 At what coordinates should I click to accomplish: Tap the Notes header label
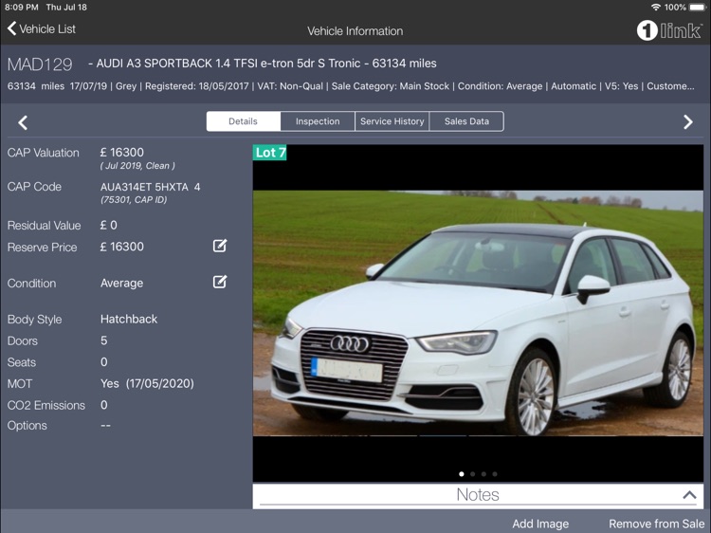478,494
